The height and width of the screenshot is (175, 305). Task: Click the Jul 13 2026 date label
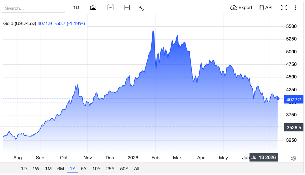pos(264,157)
